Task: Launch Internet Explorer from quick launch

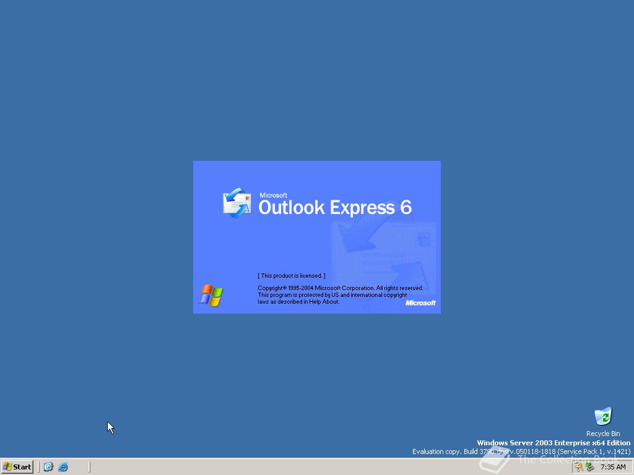Action: 63,467
